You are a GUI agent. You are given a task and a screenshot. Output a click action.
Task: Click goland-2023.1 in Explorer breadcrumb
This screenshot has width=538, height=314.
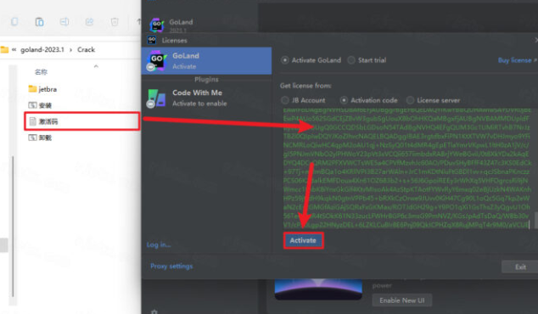click(x=42, y=50)
